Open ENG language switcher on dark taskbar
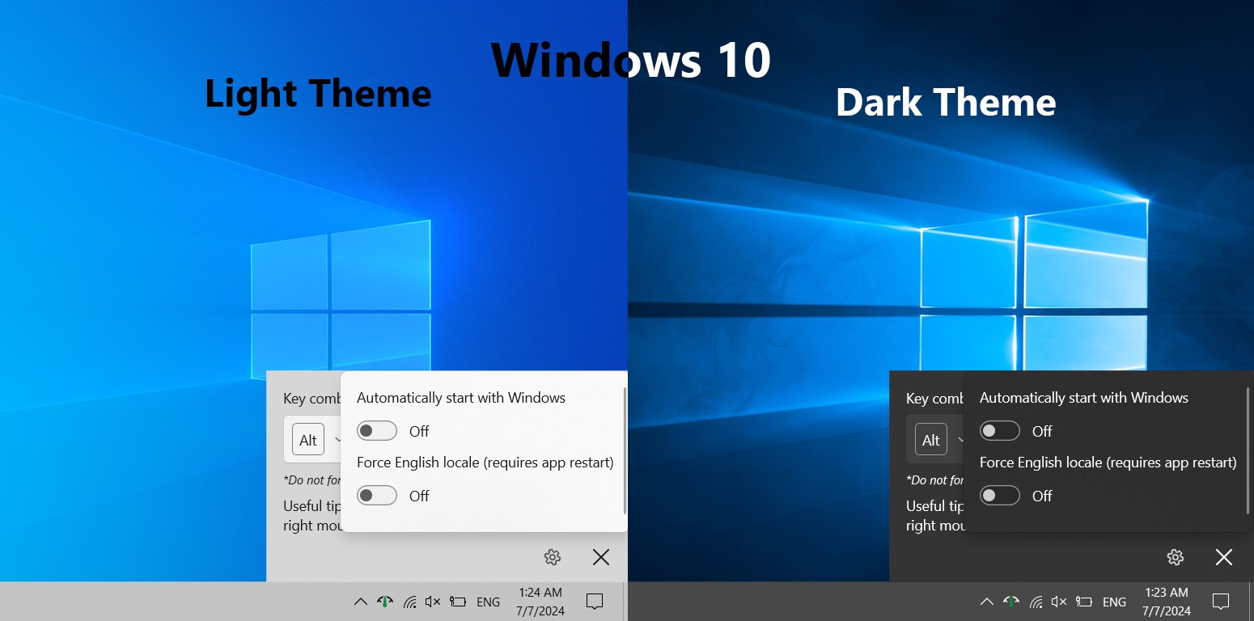The width and height of the screenshot is (1254, 621). (1115, 602)
